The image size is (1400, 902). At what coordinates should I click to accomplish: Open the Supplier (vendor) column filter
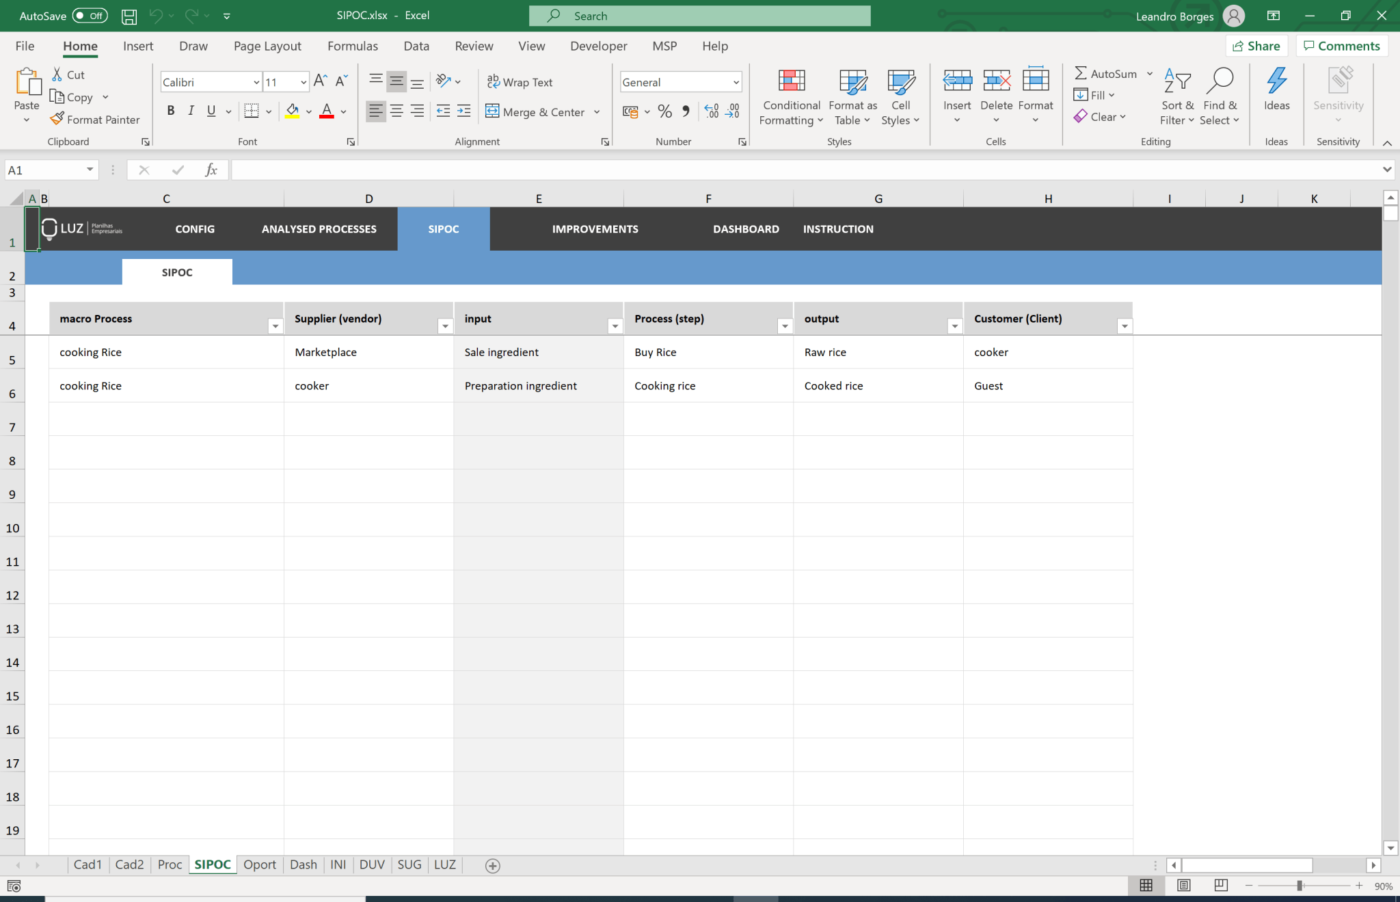pyautogui.click(x=445, y=326)
